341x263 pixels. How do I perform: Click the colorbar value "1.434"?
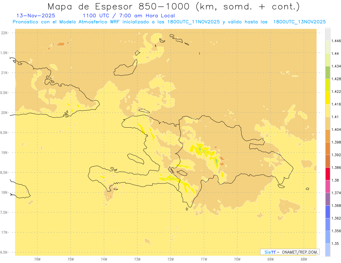[x=336, y=66]
